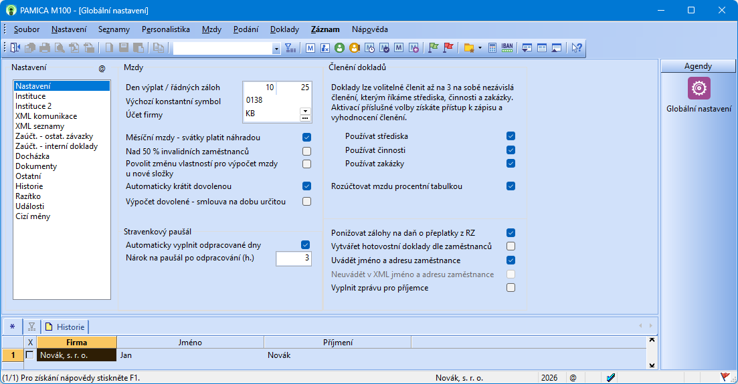Click the IBAN toolbar icon

point(507,47)
